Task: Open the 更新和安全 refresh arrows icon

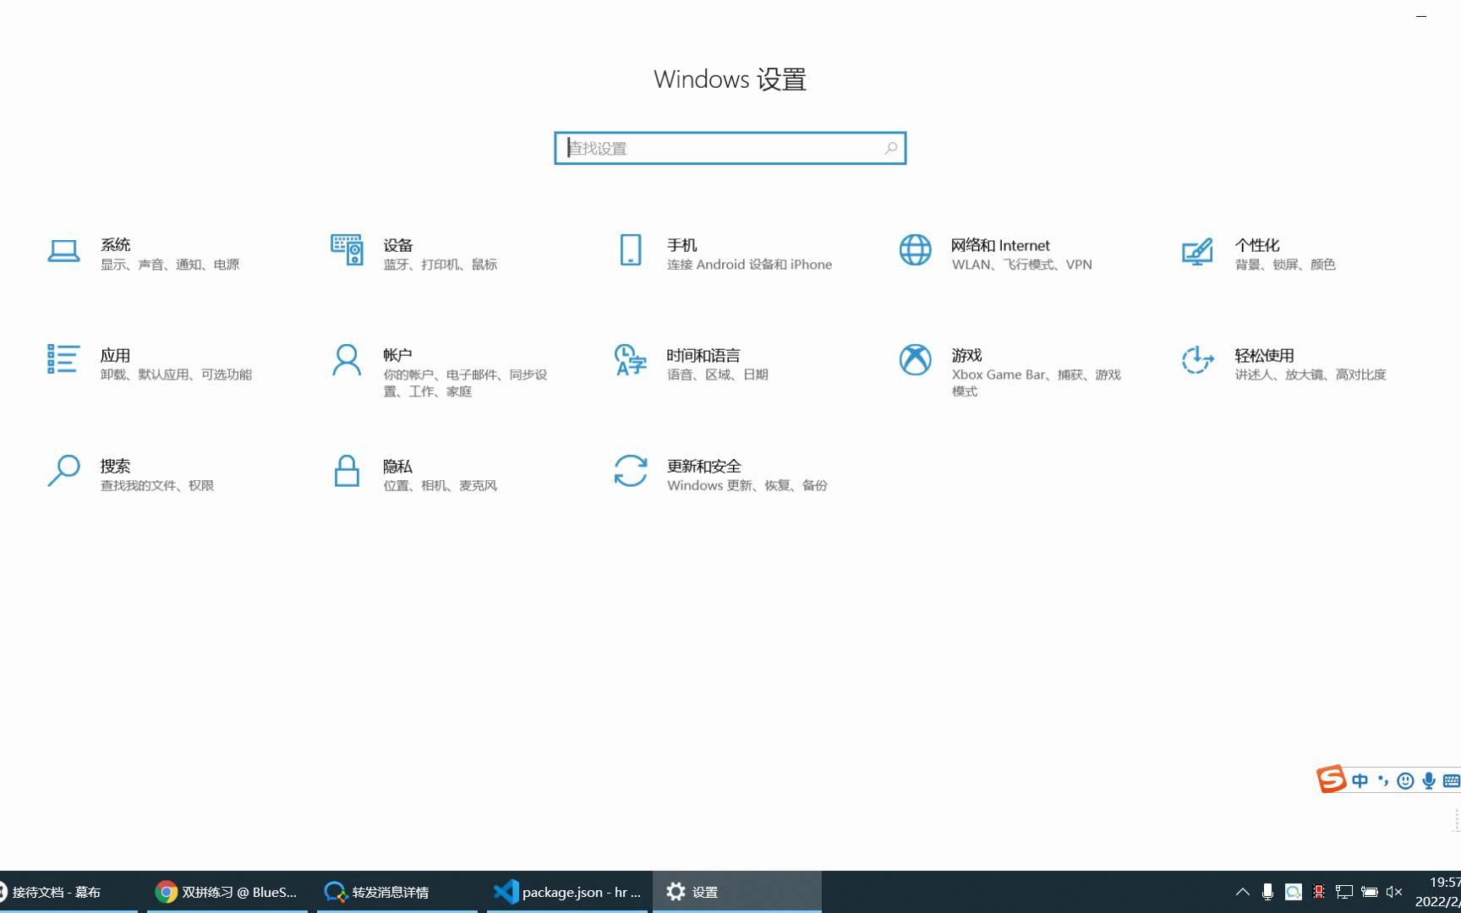Action: [x=631, y=471]
